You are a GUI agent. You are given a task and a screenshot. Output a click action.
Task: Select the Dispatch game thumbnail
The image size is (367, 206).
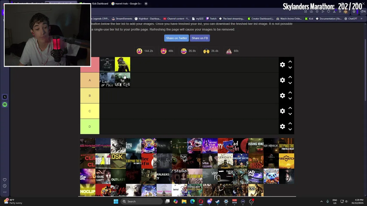point(103,161)
